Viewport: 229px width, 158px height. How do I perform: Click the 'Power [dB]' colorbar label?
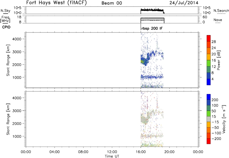coord(218,60)
